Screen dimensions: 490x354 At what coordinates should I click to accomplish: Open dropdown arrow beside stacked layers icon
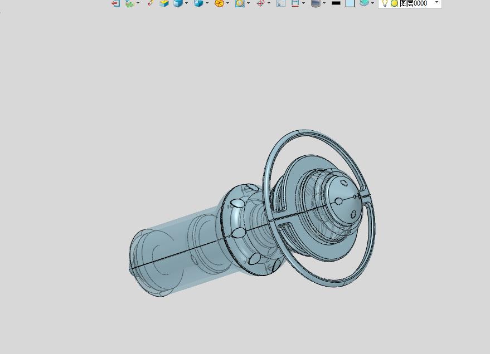[x=372, y=3]
